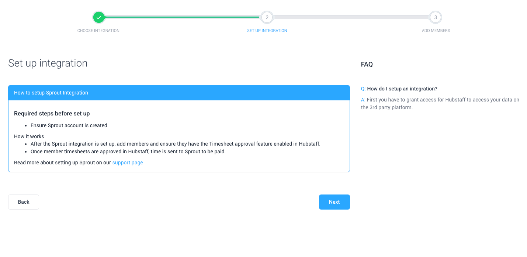Viewport: 527px width, 257px height.
Task: Click the 'How do I setup an integration?' question
Action: [402, 89]
